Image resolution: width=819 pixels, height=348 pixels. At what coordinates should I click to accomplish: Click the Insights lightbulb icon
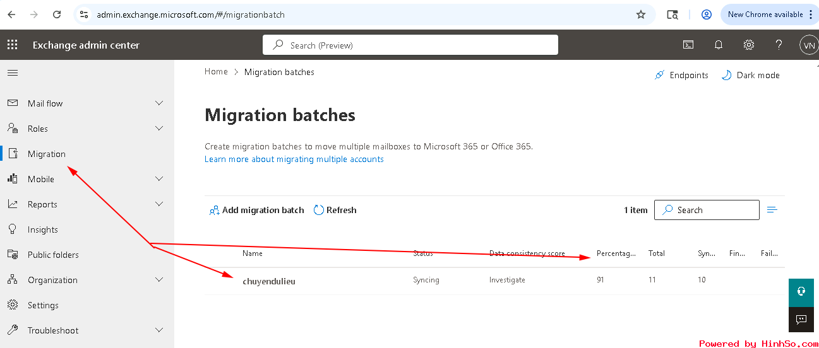[x=13, y=229]
